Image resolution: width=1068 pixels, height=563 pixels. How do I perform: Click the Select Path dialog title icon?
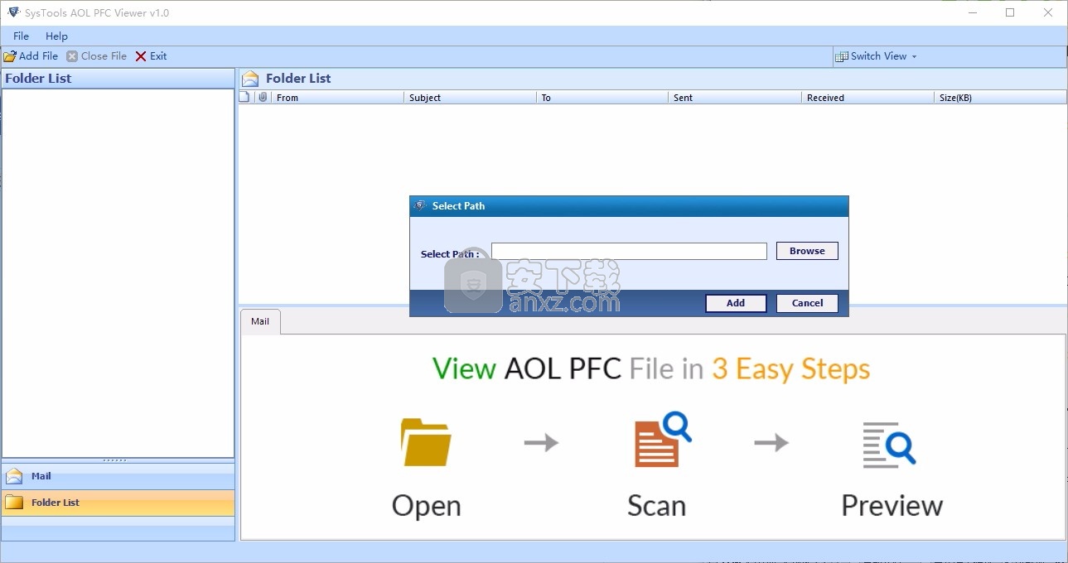tap(420, 205)
